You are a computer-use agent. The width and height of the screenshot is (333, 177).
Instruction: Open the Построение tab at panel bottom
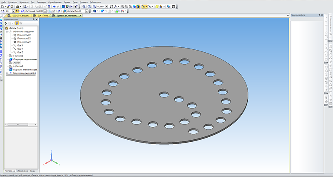(x=10, y=171)
